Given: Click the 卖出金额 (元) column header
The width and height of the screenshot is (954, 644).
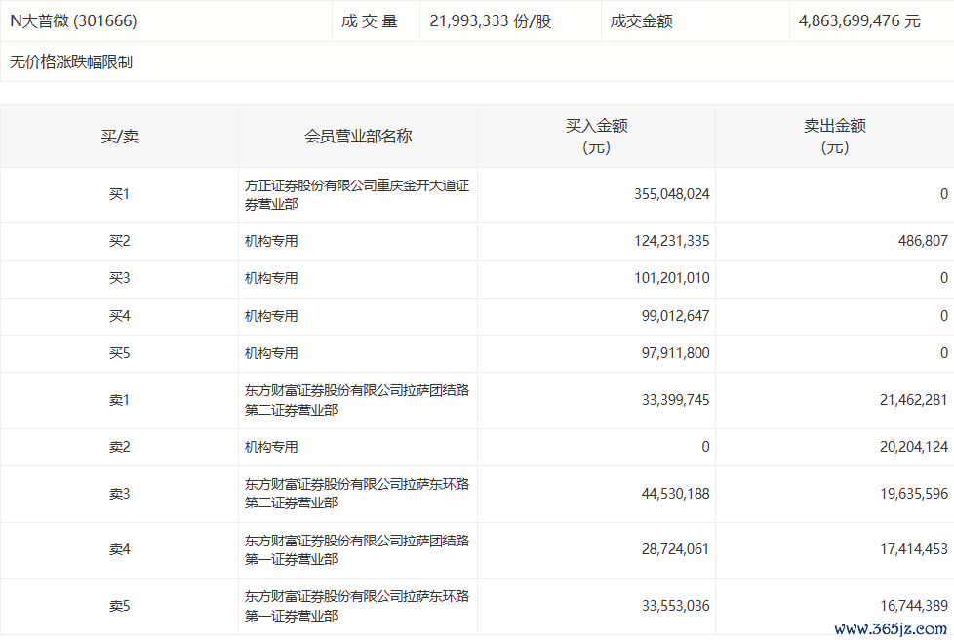Looking at the screenshot, I should (x=835, y=137).
